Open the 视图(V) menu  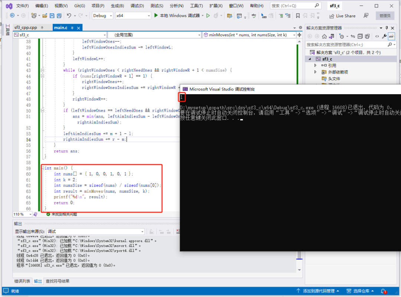click(x=61, y=6)
